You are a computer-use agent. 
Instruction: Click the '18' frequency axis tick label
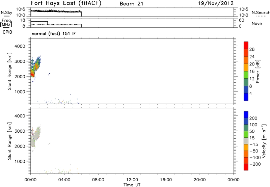(x=23, y=20)
